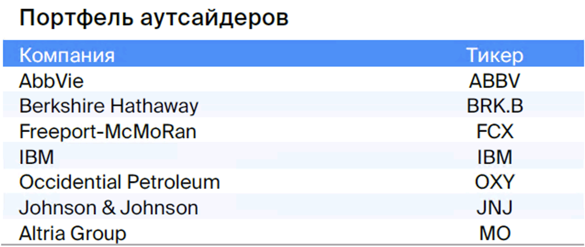This screenshot has height=247, width=585.
Task: Click the blue table header bar
Action: (x=294, y=54)
